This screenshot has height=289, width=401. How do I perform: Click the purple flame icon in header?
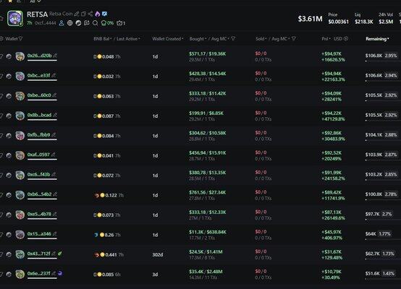tap(98, 14)
